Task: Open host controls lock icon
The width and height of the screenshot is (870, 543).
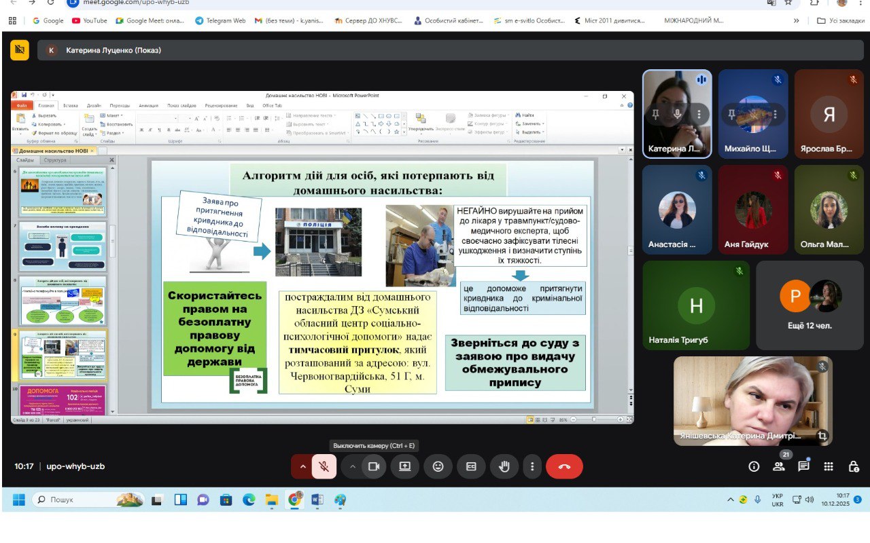Action: pos(853,466)
